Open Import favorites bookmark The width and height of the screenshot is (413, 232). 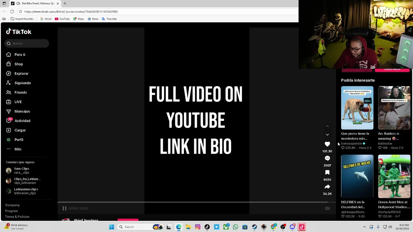coord(22,19)
